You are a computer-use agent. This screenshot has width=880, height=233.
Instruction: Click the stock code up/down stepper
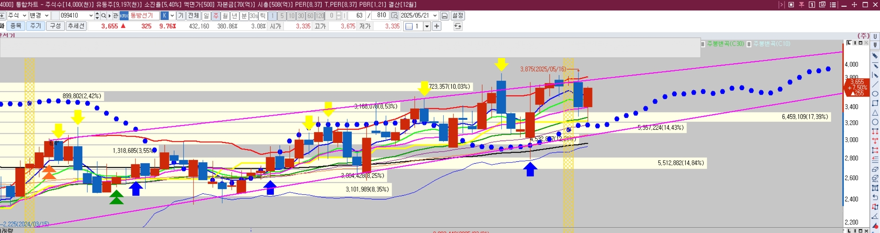coord(97,15)
